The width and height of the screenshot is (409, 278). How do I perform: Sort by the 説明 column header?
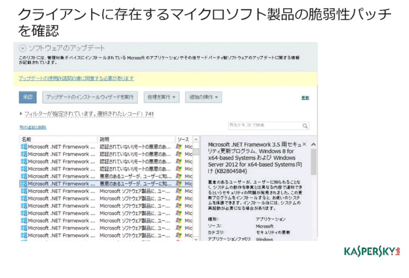[136, 140]
